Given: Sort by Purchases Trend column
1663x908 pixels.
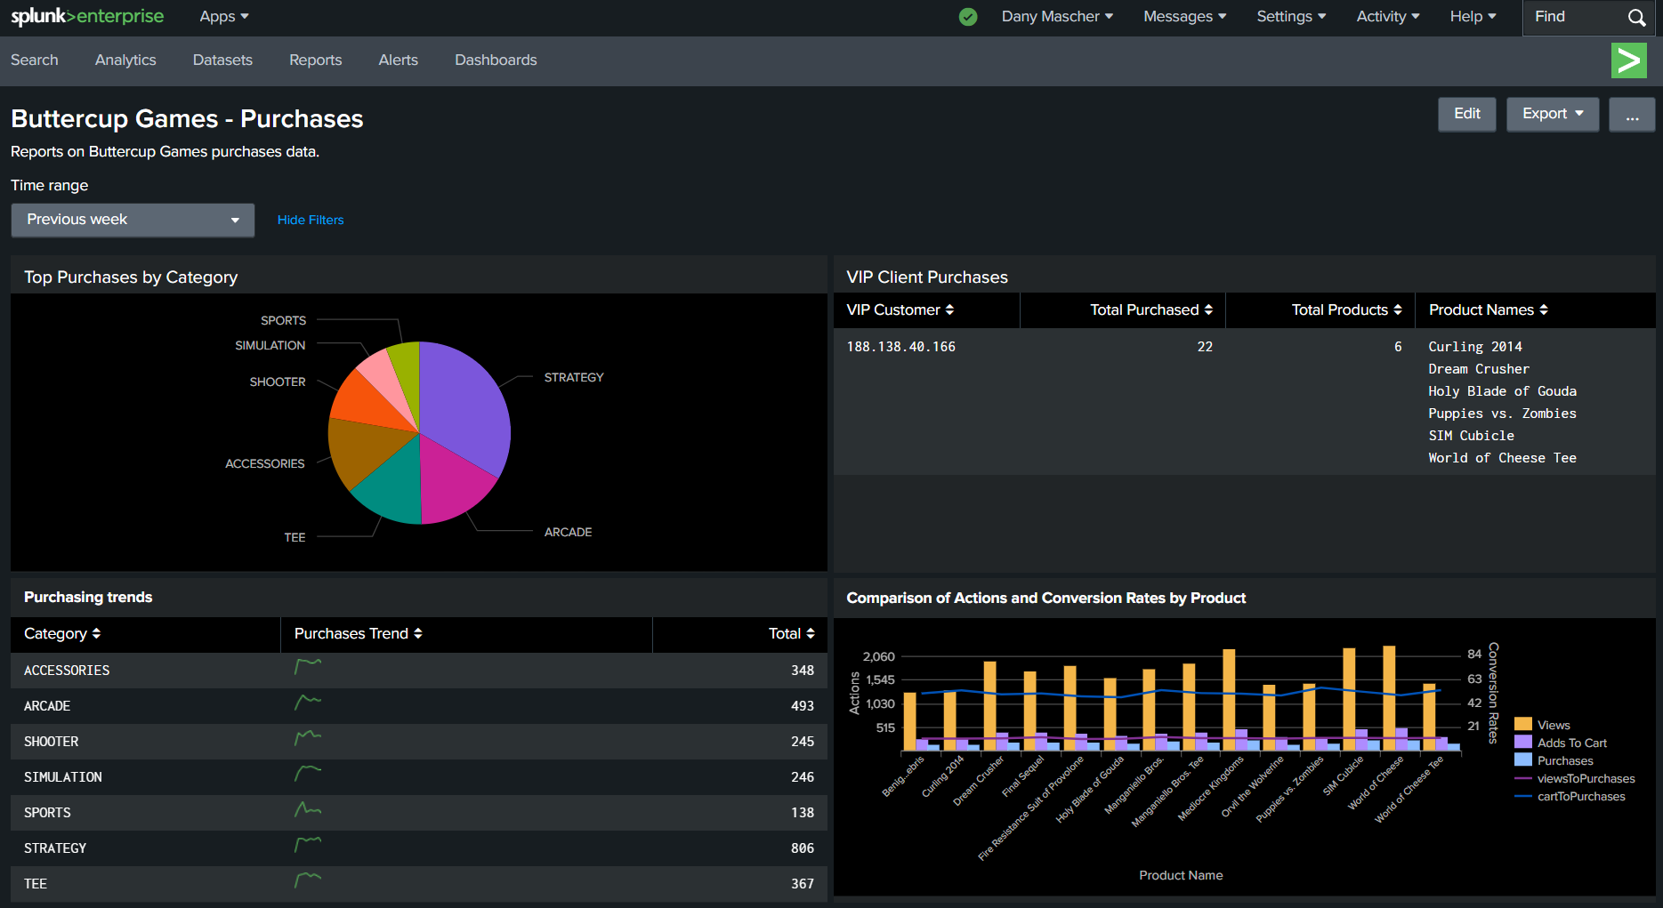Looking at the screenshot, I should 359,633.
